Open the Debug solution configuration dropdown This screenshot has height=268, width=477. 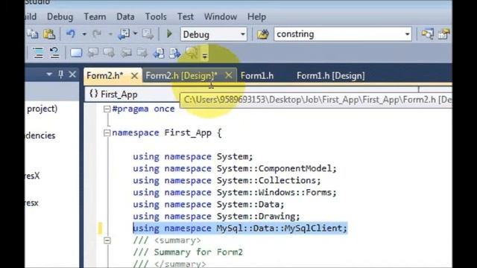pos(214,34)
